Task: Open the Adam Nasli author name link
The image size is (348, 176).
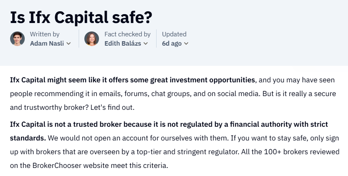Action: click(47, 44)
